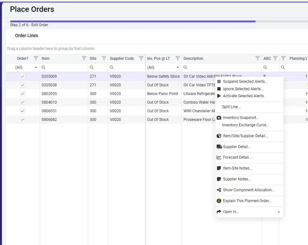The width and height of the screenshot is (308, 245).
Task: Click the chart icon for Forecast Detail
Action: point(219,157)
